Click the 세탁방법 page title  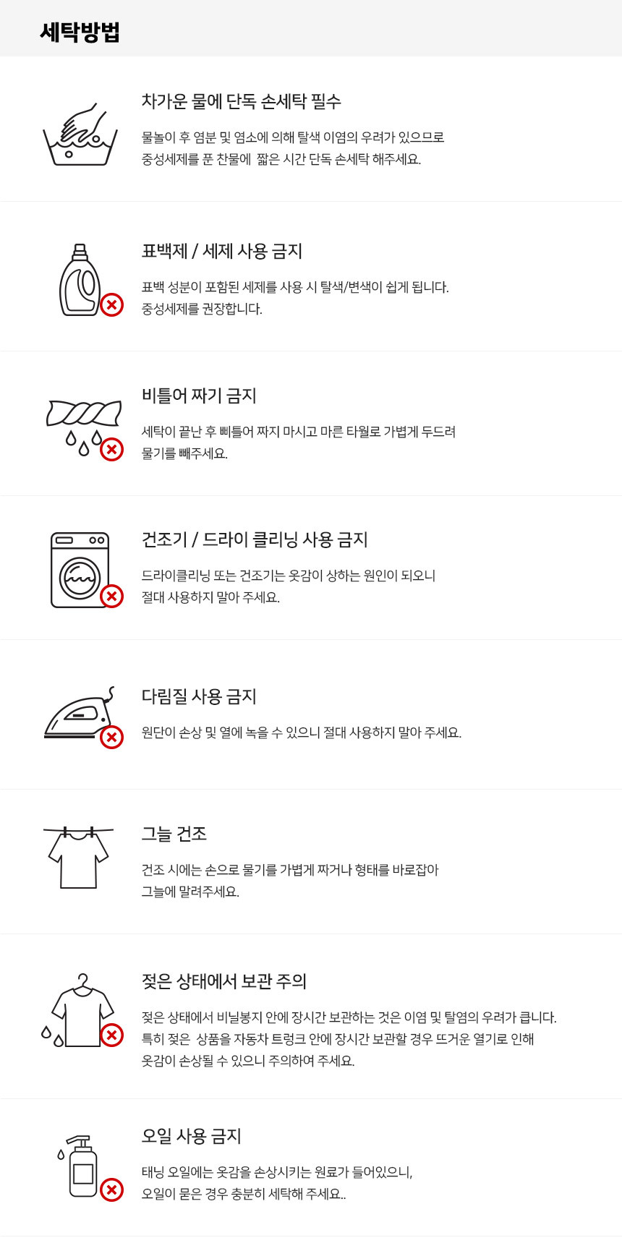click(x=80, y=33)
